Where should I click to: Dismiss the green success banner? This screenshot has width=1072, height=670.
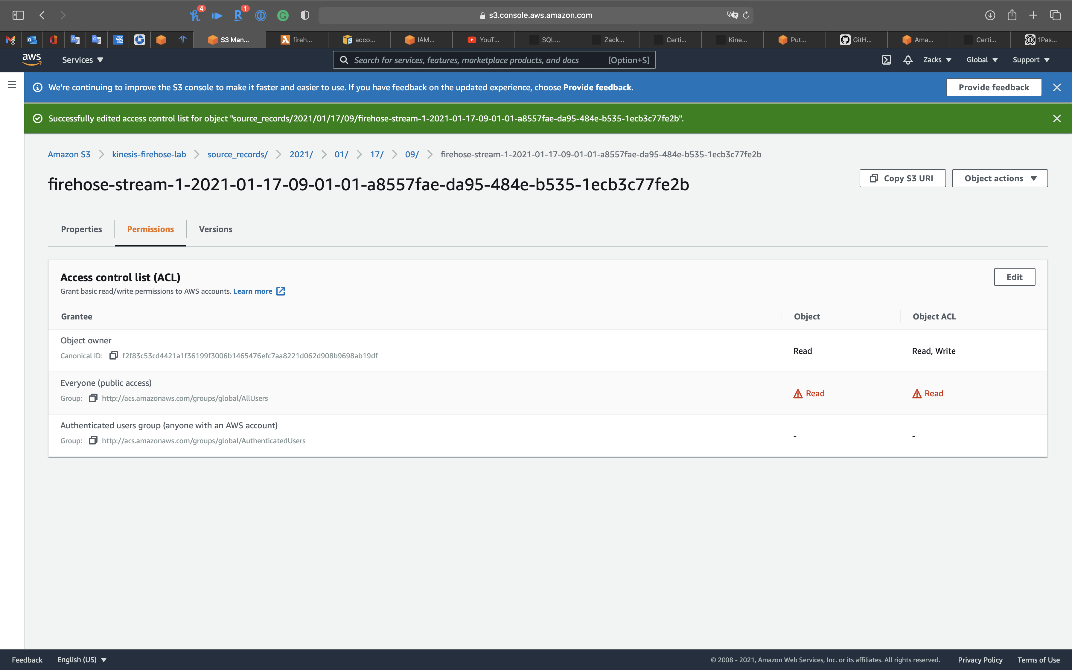[1056, 118]
